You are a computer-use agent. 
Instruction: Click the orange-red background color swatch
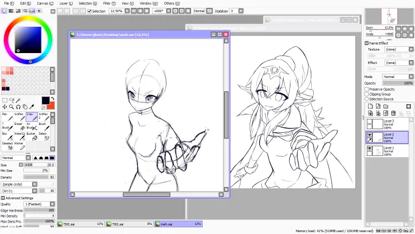coord(51,106)
